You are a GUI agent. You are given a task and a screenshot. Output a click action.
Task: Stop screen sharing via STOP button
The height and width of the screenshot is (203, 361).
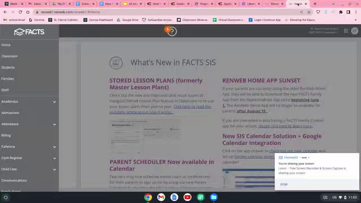click(x=284, y=185)
